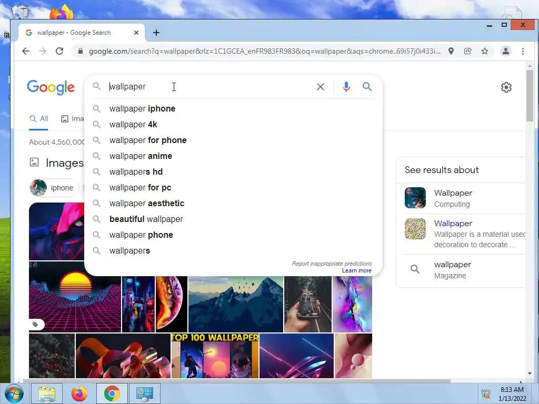Image resolution: width=539 pixels, height=404 pixels.
Task: Open File Explorer from the taskbar
Action: (47, 393)
